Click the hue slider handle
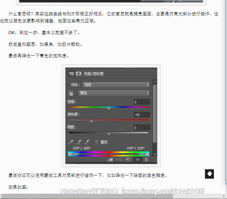 click(x=109, y=109)
